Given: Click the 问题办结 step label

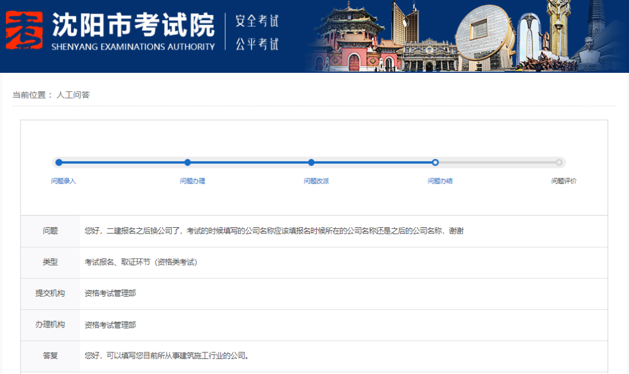Looking at the screenshot, I should pyautogui.click(x=440, y=181).
